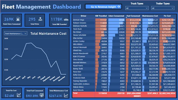Select driver row Ubaid Key
This screenshot has width=178, height=100.
[x=124, y=51]
